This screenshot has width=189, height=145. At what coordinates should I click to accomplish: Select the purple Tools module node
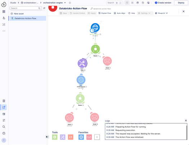pos(82,63)
